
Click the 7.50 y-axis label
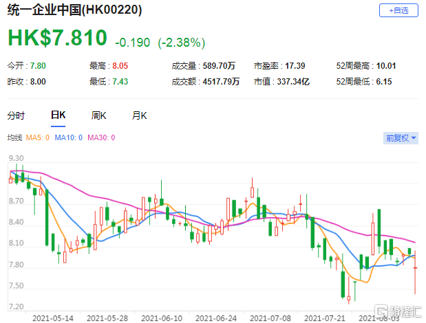[16, 286]
